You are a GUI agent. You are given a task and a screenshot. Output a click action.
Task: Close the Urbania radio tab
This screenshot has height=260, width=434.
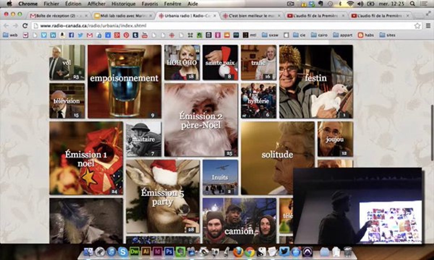pyautogui.click(x=215, y=16)
